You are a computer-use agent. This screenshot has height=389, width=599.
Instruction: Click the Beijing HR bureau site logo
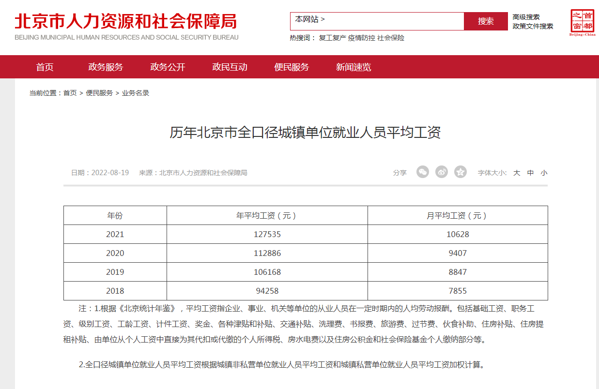click(126, 26)
